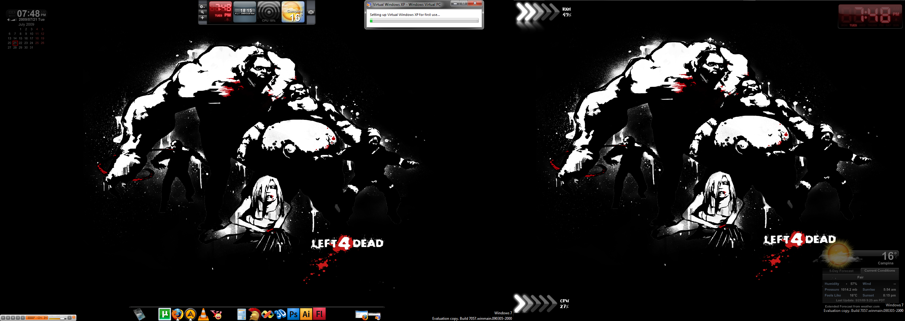
Task: Launch the blue 3D app icon
Action: click(280, 314)
